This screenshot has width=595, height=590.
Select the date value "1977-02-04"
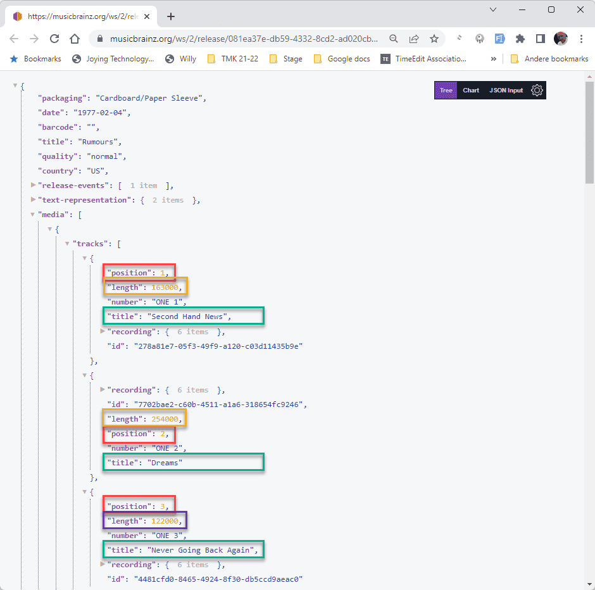coord(100,113)
